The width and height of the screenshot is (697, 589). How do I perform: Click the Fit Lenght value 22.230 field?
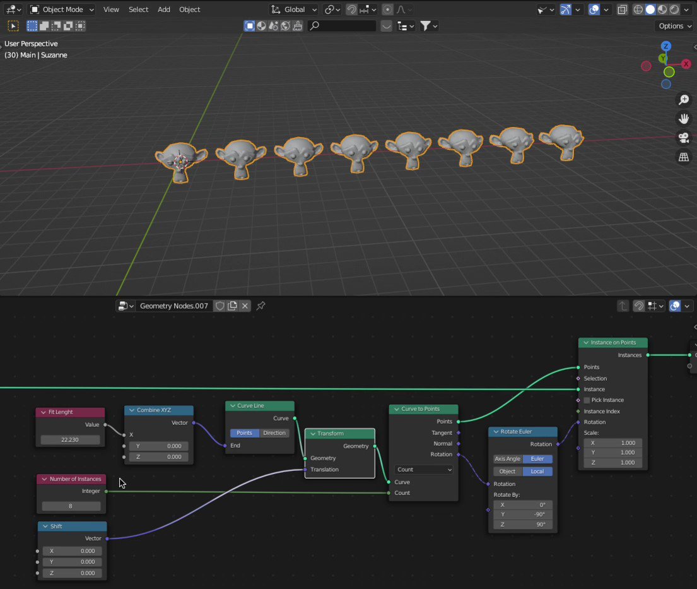tap(70, 439)
